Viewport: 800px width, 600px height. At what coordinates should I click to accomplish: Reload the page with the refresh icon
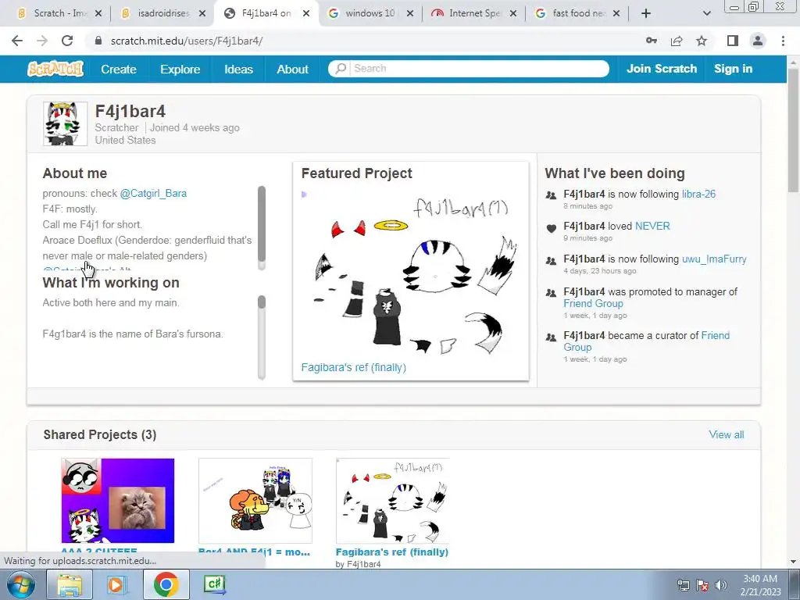[x=67, y=41]
